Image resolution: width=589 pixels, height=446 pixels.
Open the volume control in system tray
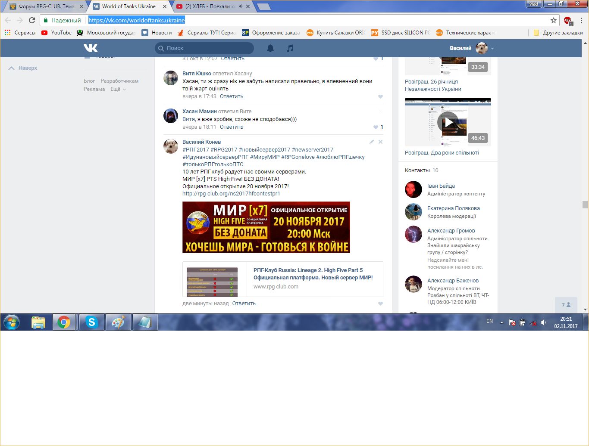[543, 322]
